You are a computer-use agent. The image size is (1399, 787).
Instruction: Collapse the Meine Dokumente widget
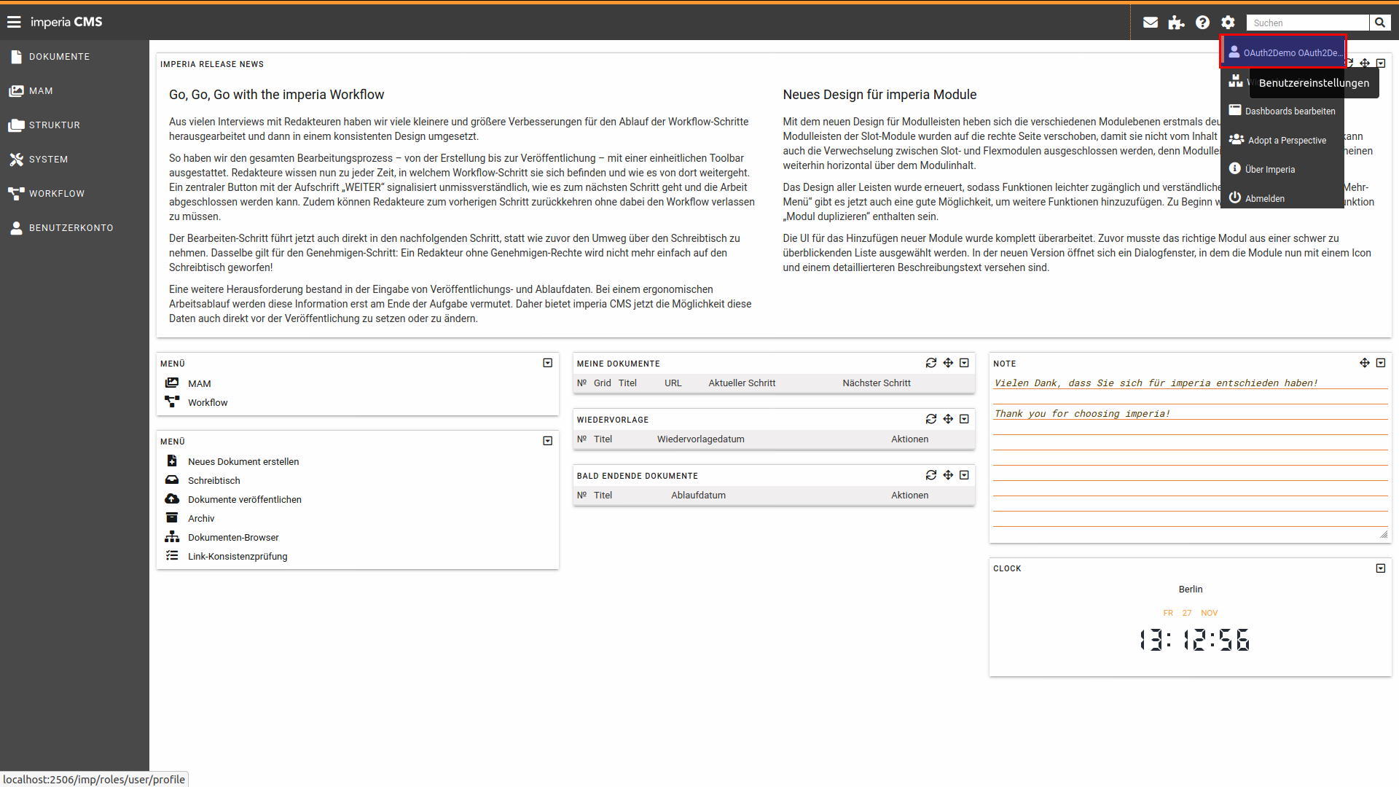[x=964, y=363]
